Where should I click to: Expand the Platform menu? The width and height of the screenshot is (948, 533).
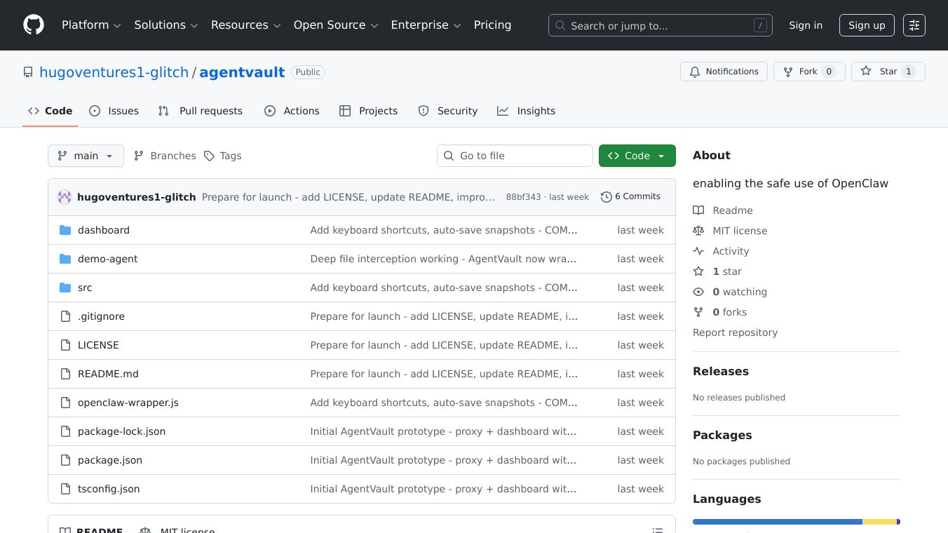pos(91,25)
